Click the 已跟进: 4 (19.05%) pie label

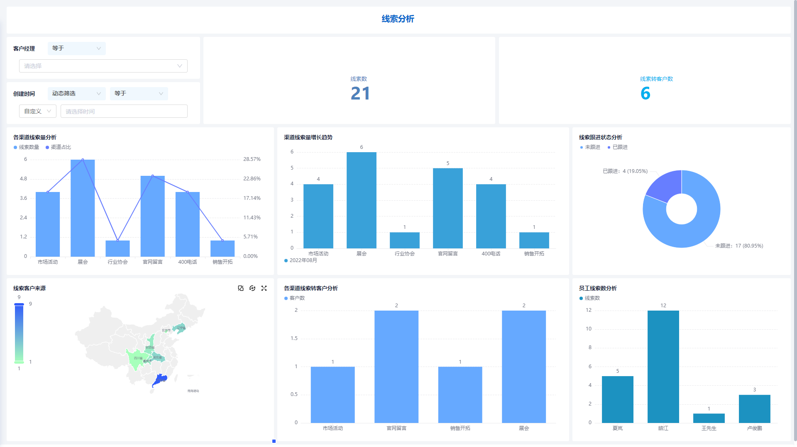click(625, 171)
